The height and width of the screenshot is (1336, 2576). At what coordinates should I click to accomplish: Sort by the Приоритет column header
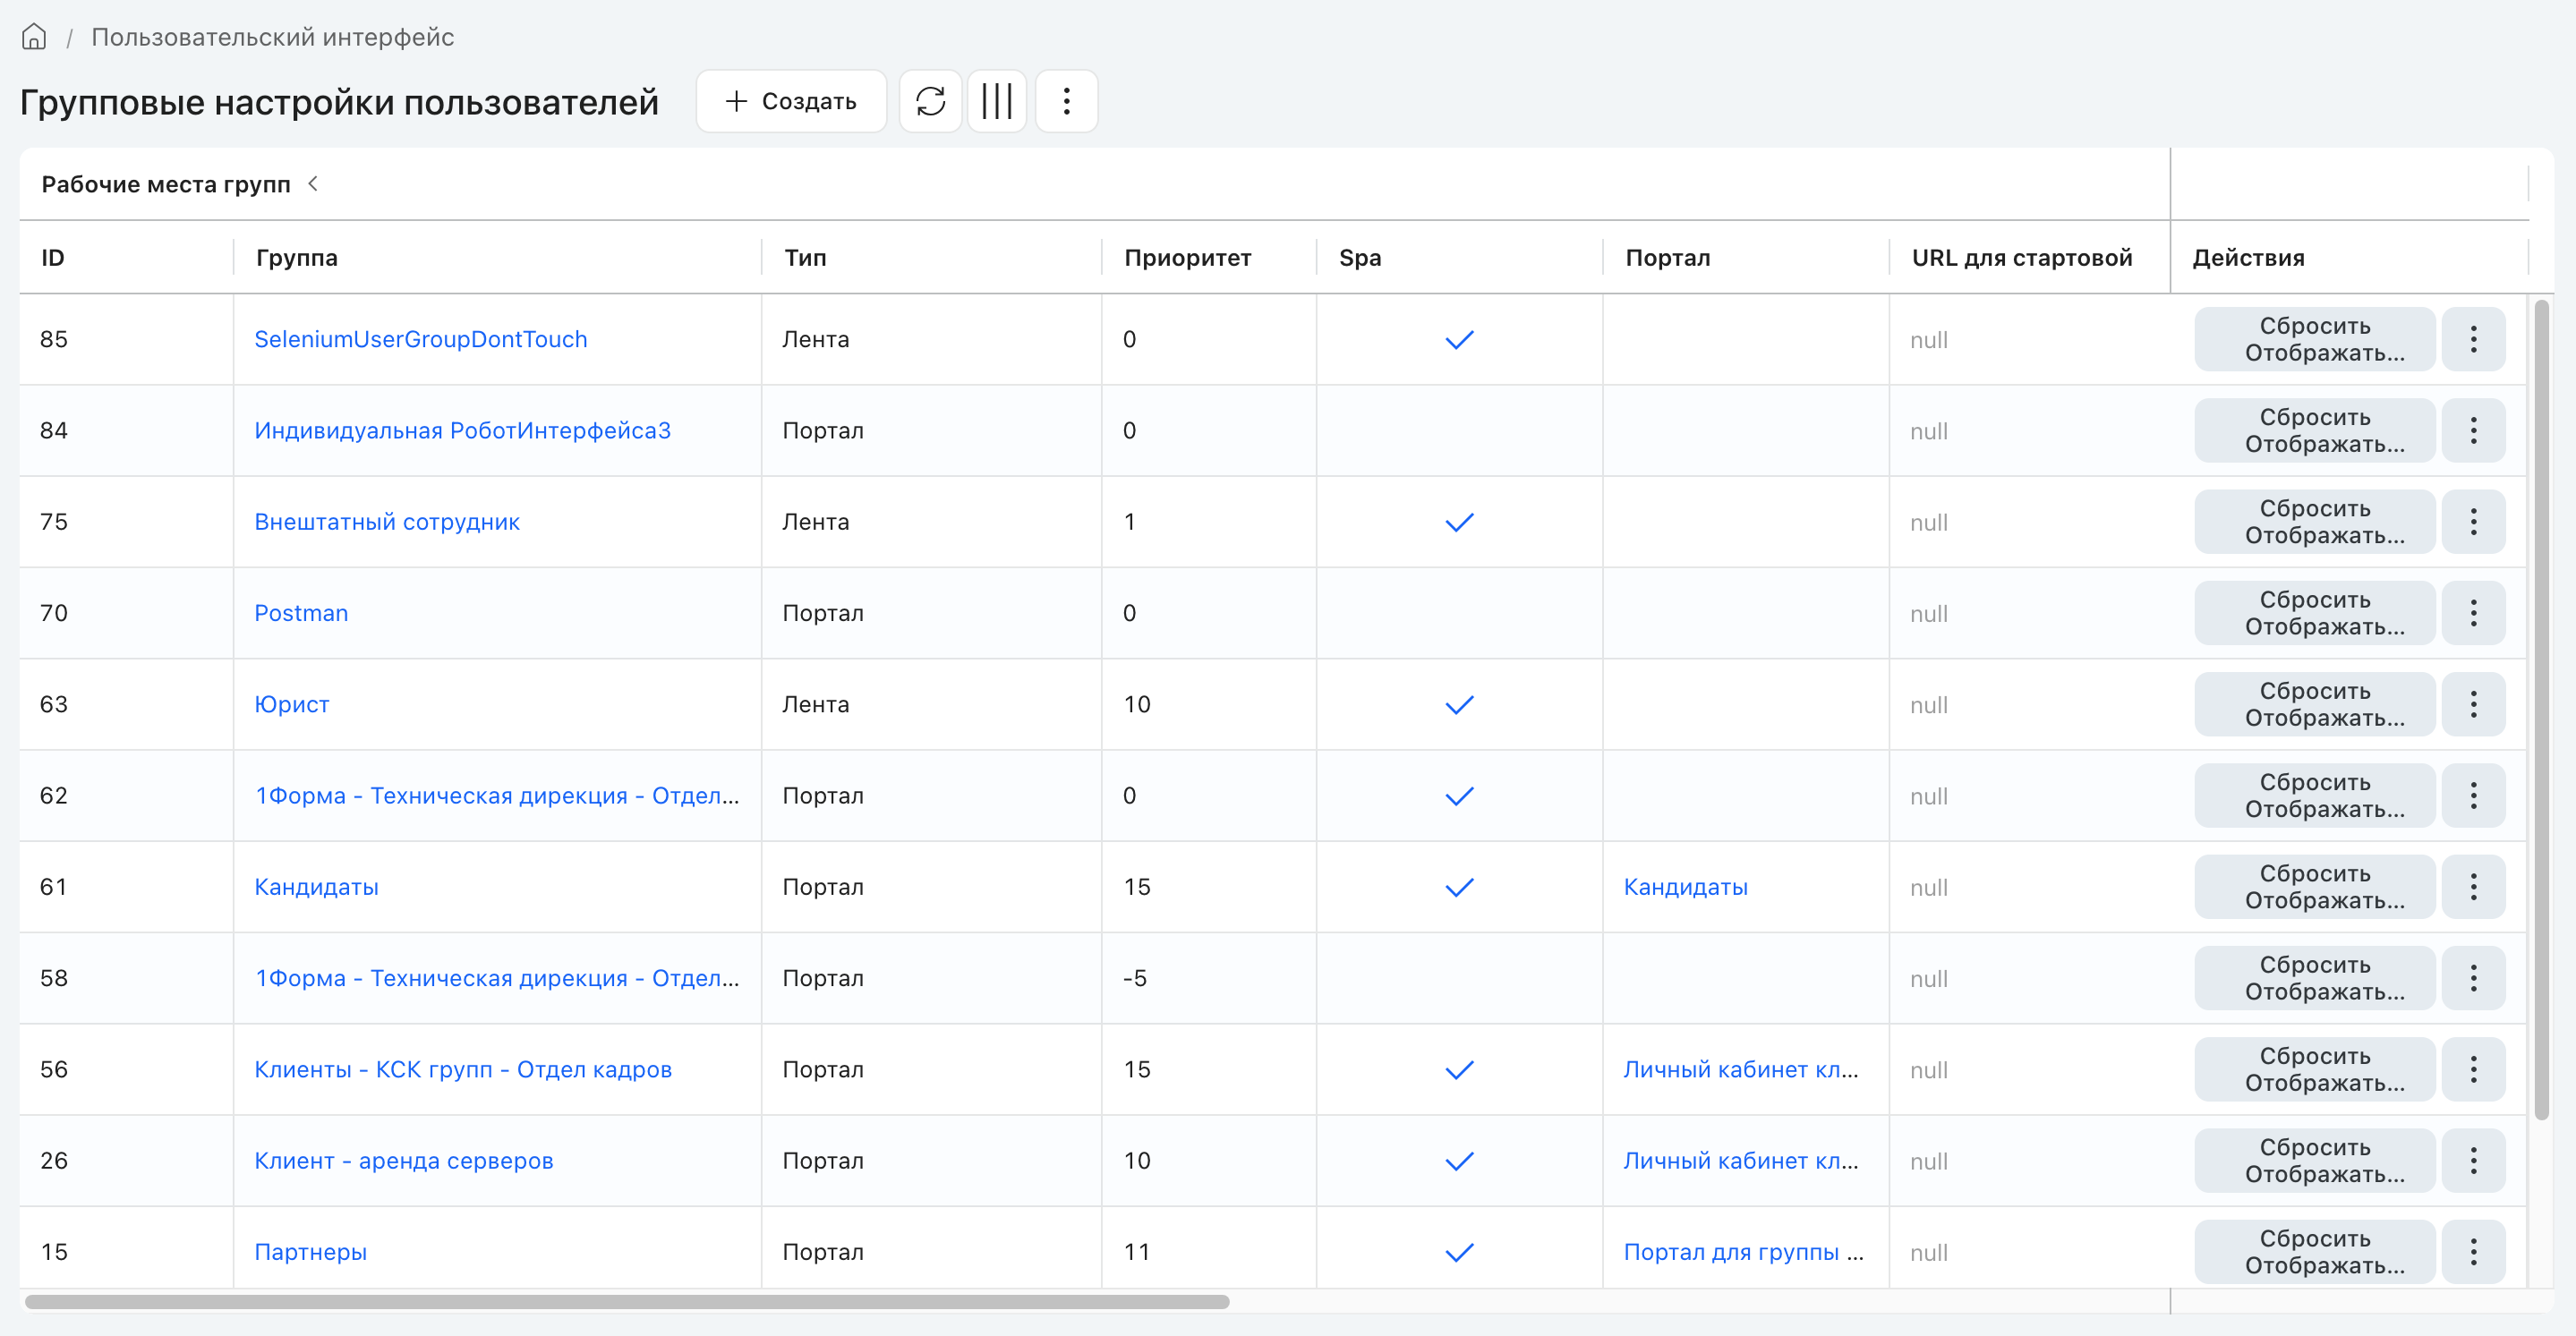click(x=1187, y=257)
